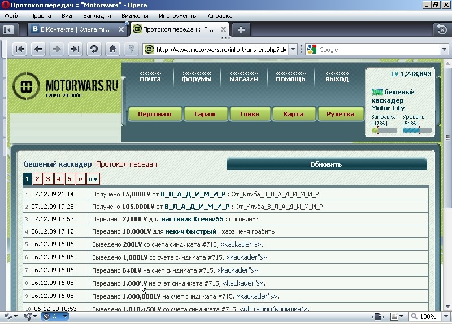Open the Файл menu

point(12,16)
